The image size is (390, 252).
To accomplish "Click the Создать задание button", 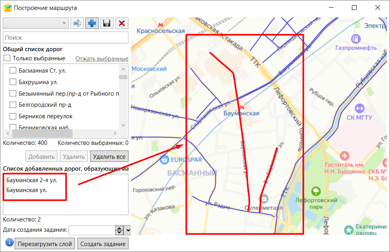I will click(x=103, y=244).
